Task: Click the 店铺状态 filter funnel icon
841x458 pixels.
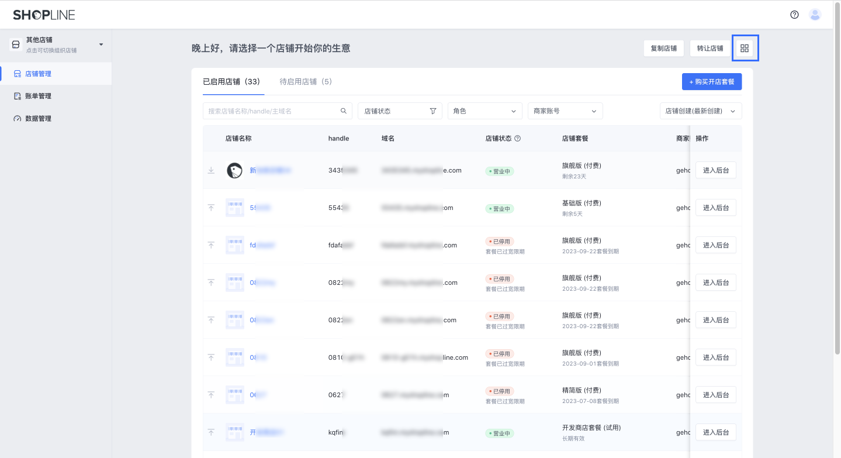Action: pyautogui.click(x=433, y=111)
